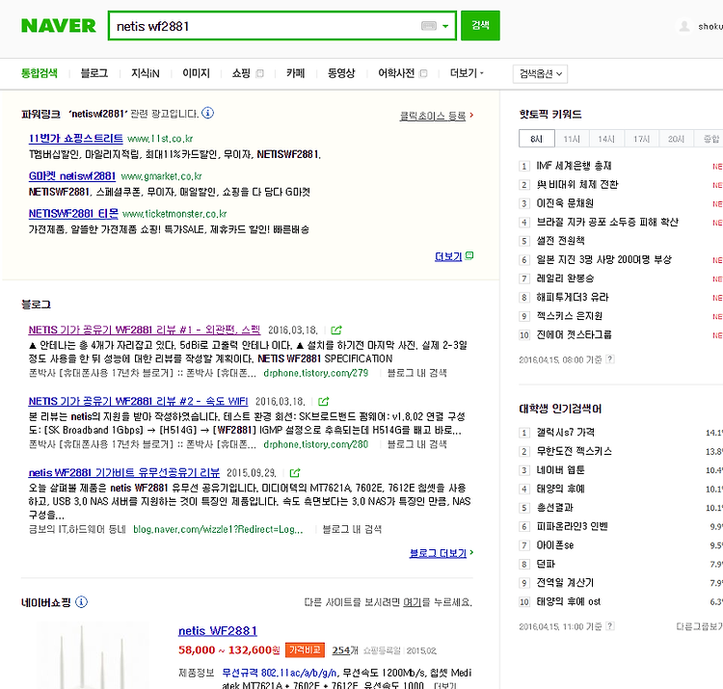Viewport: 723px width, 689px height.
Task: Click the new-window icon beside ads 더보기
Action: [x=469, y=255]
